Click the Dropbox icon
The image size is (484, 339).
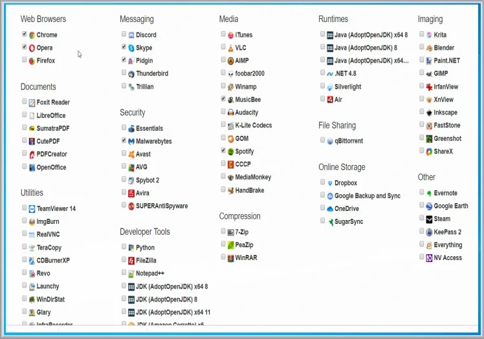pos(330,183)
